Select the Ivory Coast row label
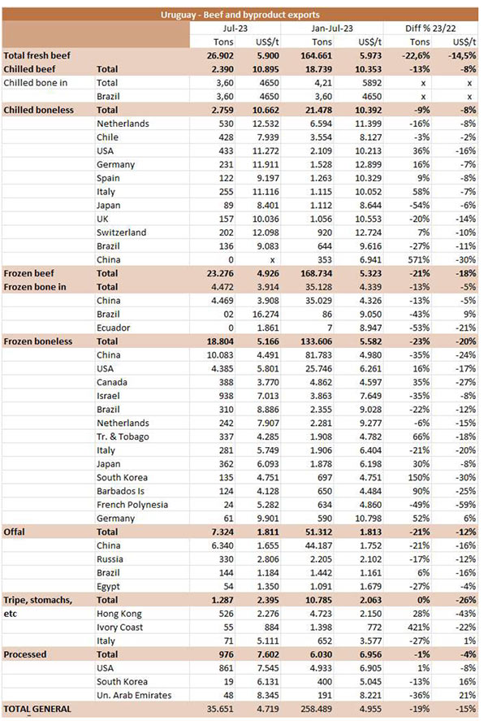Viewport: 488px width, 721px height. pyautogui.click(x=122, y=627)
